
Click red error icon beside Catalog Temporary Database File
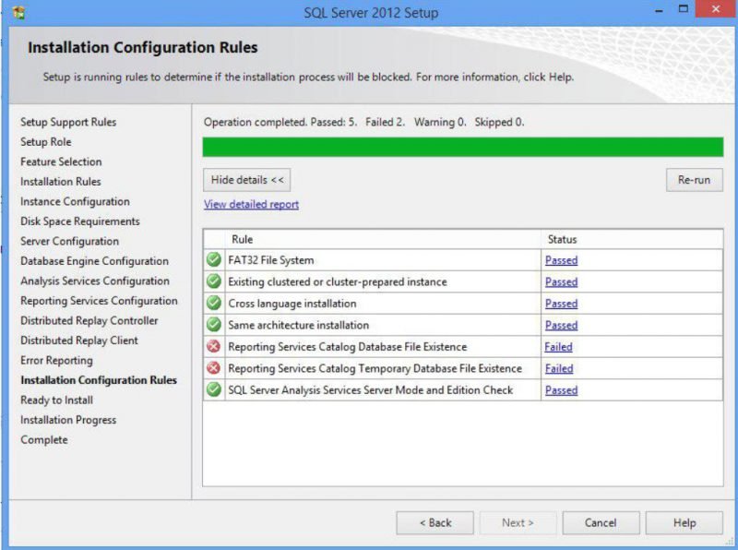pos(214,368)
